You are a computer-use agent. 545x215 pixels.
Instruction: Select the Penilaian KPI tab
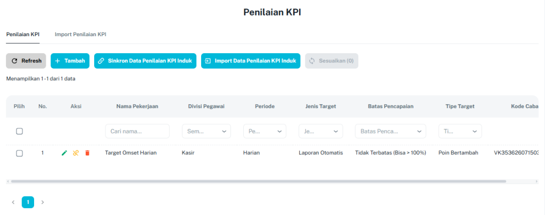[x=23, y=35]
